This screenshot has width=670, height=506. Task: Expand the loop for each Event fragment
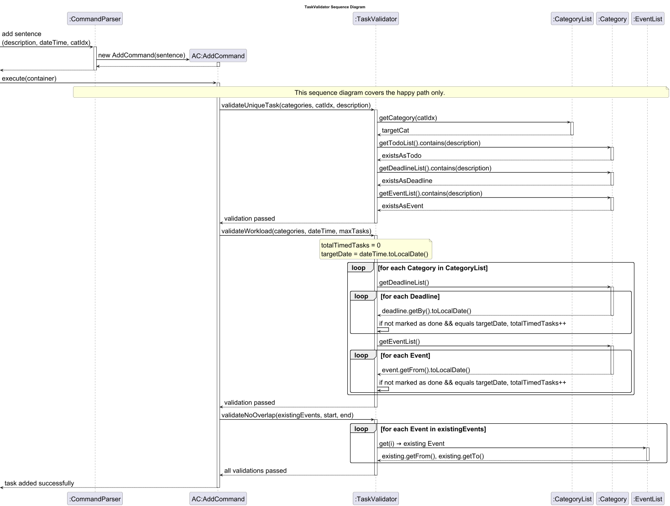point(362,355)
